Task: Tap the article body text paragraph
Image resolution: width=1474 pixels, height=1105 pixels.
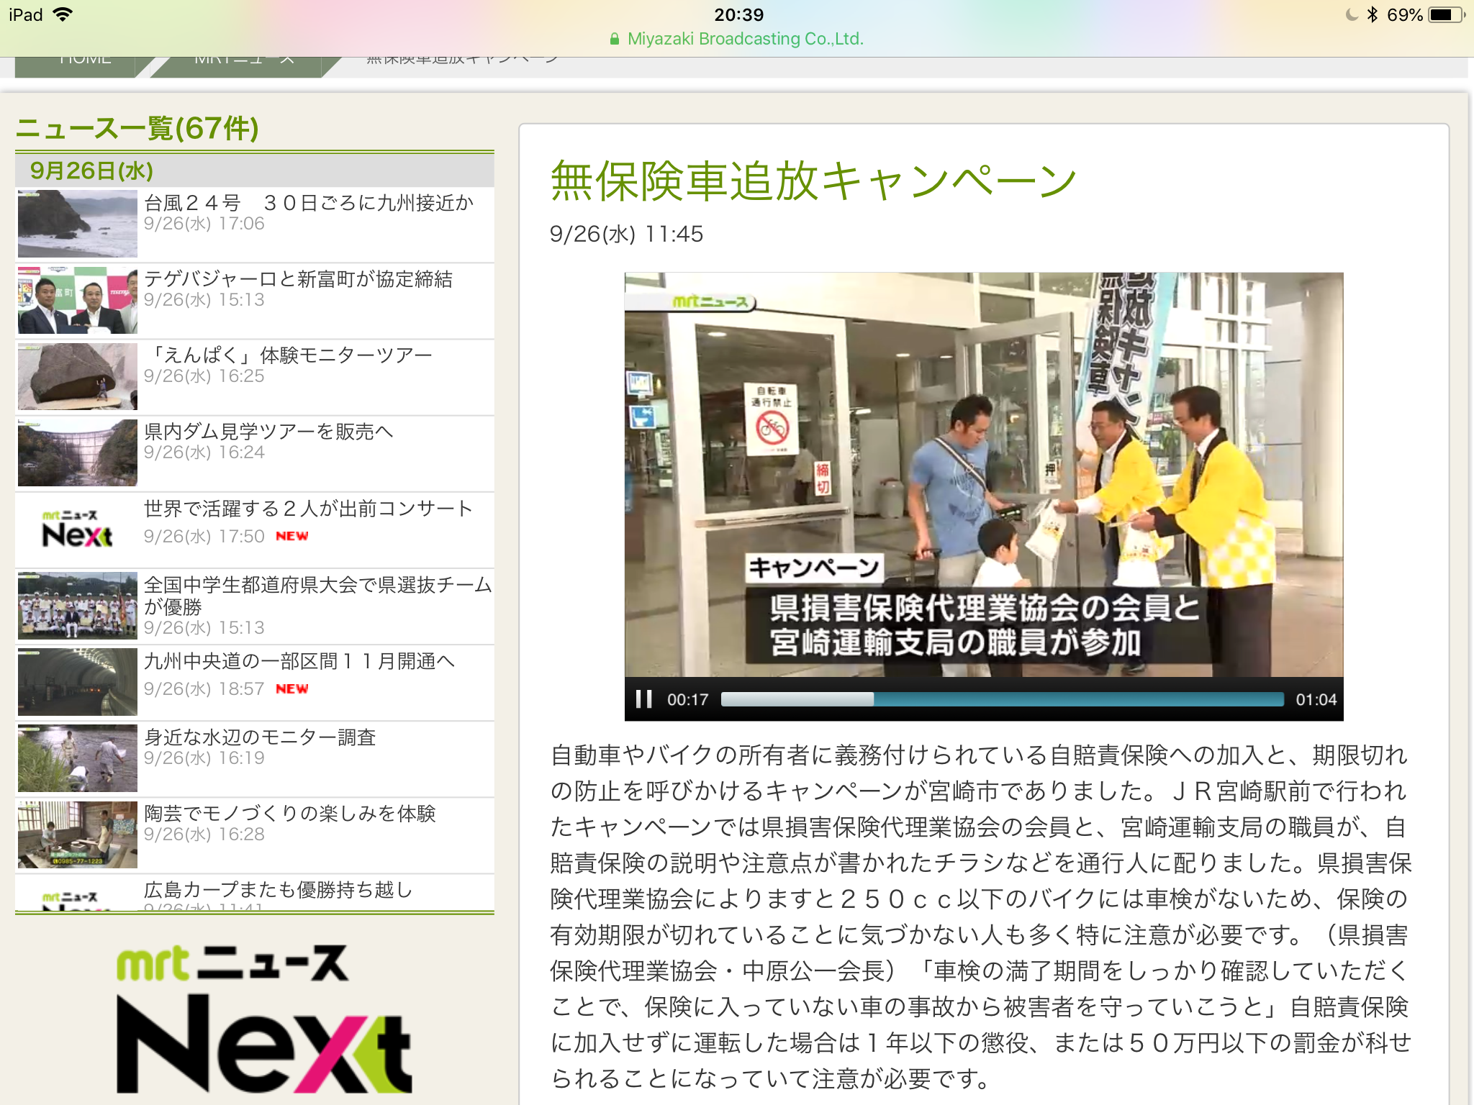Action: (980, 917)
